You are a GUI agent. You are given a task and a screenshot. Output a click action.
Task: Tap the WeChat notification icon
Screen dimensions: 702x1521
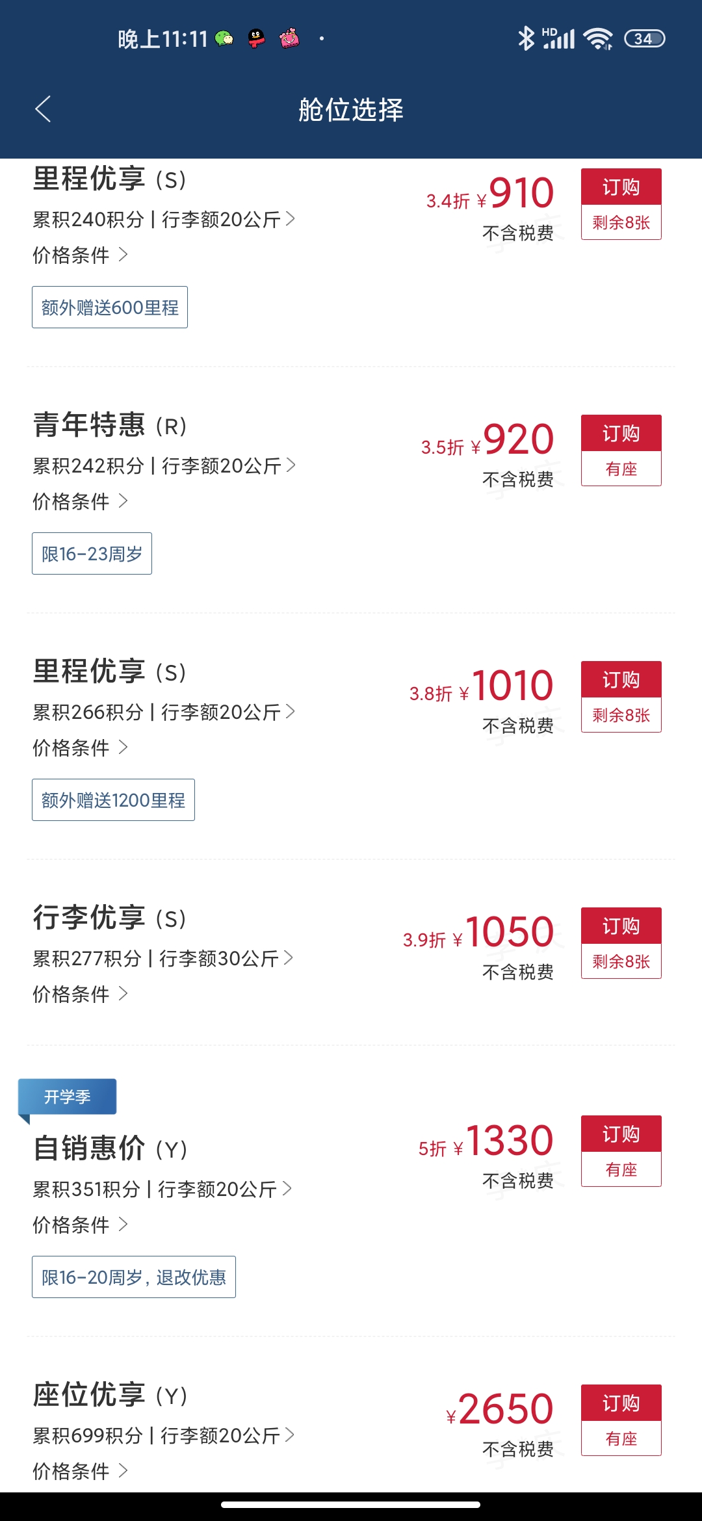(x=224, y=39)
